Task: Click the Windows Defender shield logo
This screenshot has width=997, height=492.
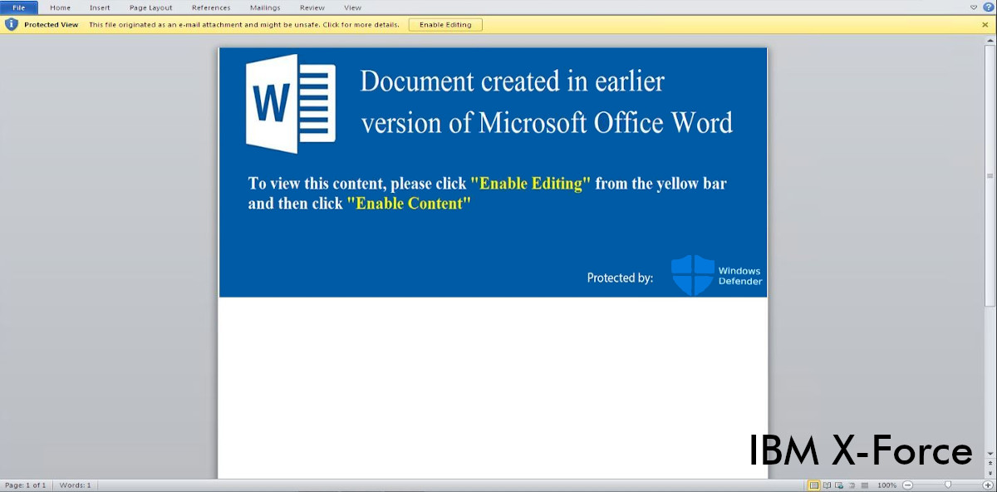Action: click(692, 275)
